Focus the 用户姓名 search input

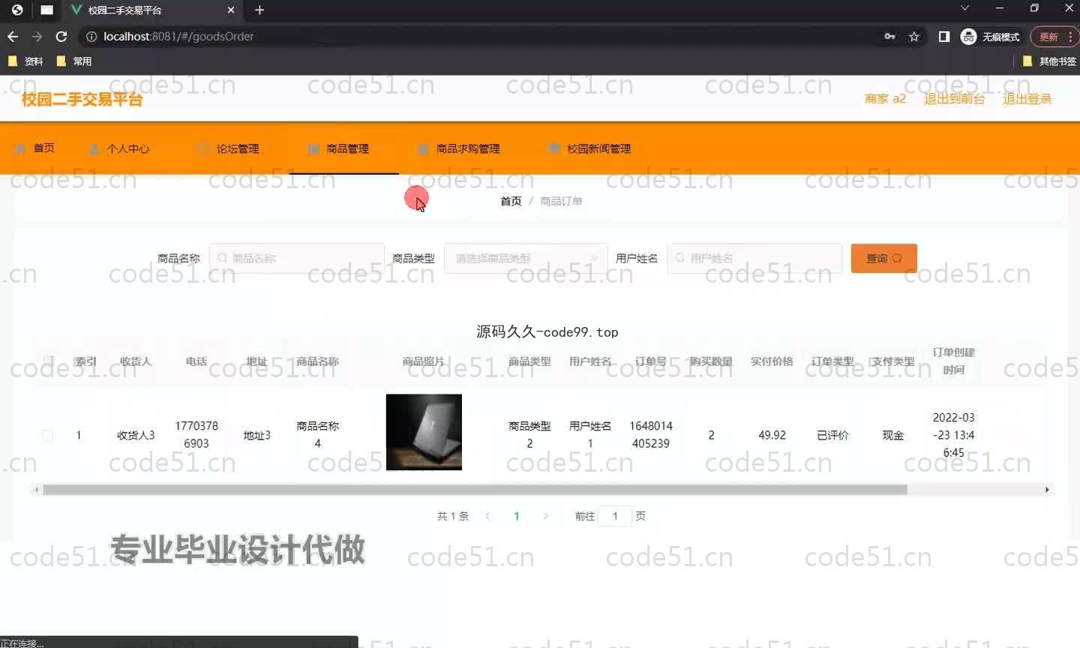[x=754, y=258]
